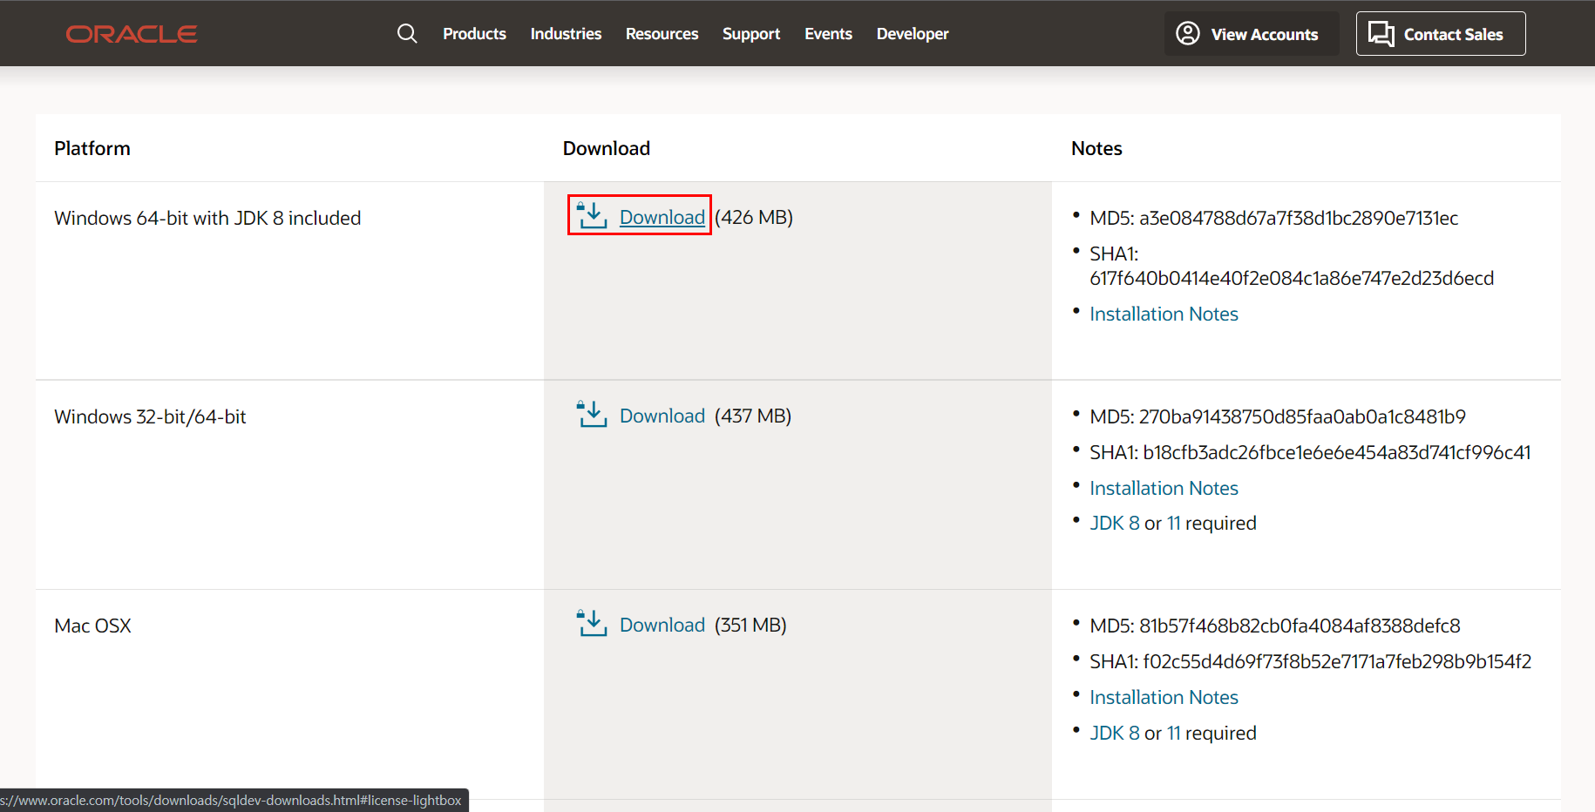Download the Mac OSX version (351 MB)

click(662, 625)
